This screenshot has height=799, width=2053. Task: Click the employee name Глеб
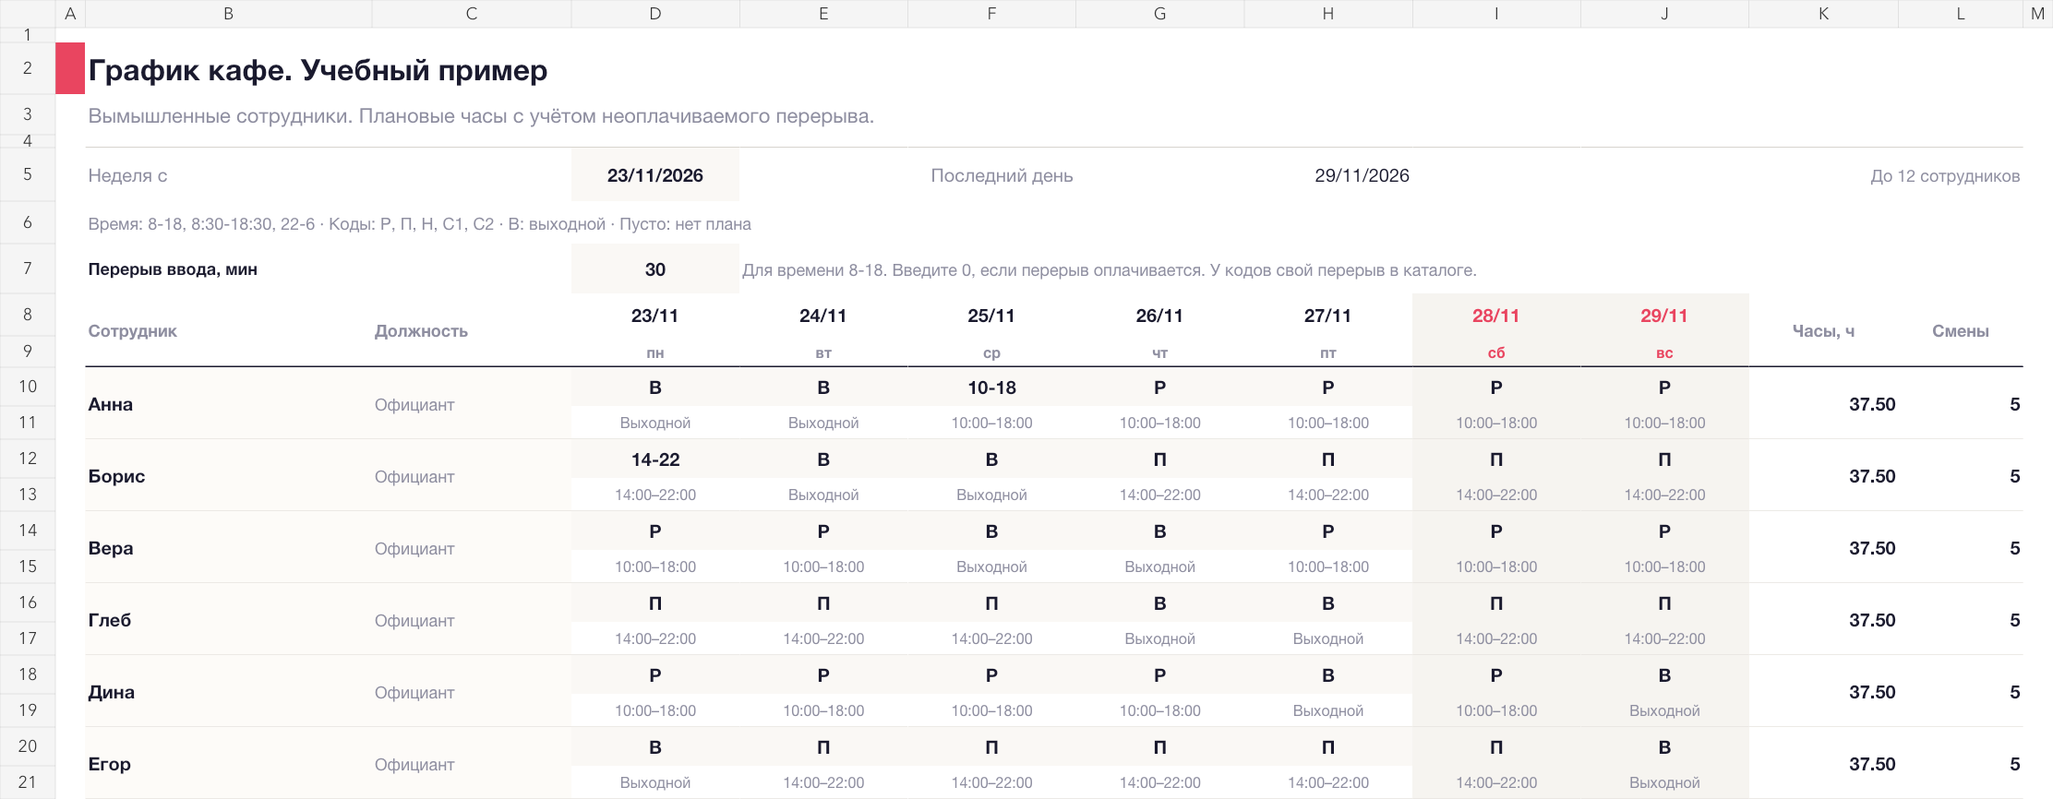pos(110,620)
